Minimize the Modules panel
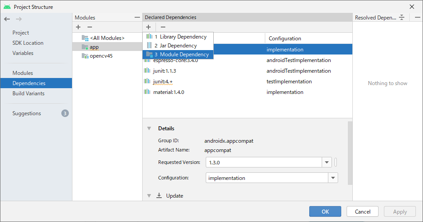This screenshot has width=423, height=222. click(137, 17)
